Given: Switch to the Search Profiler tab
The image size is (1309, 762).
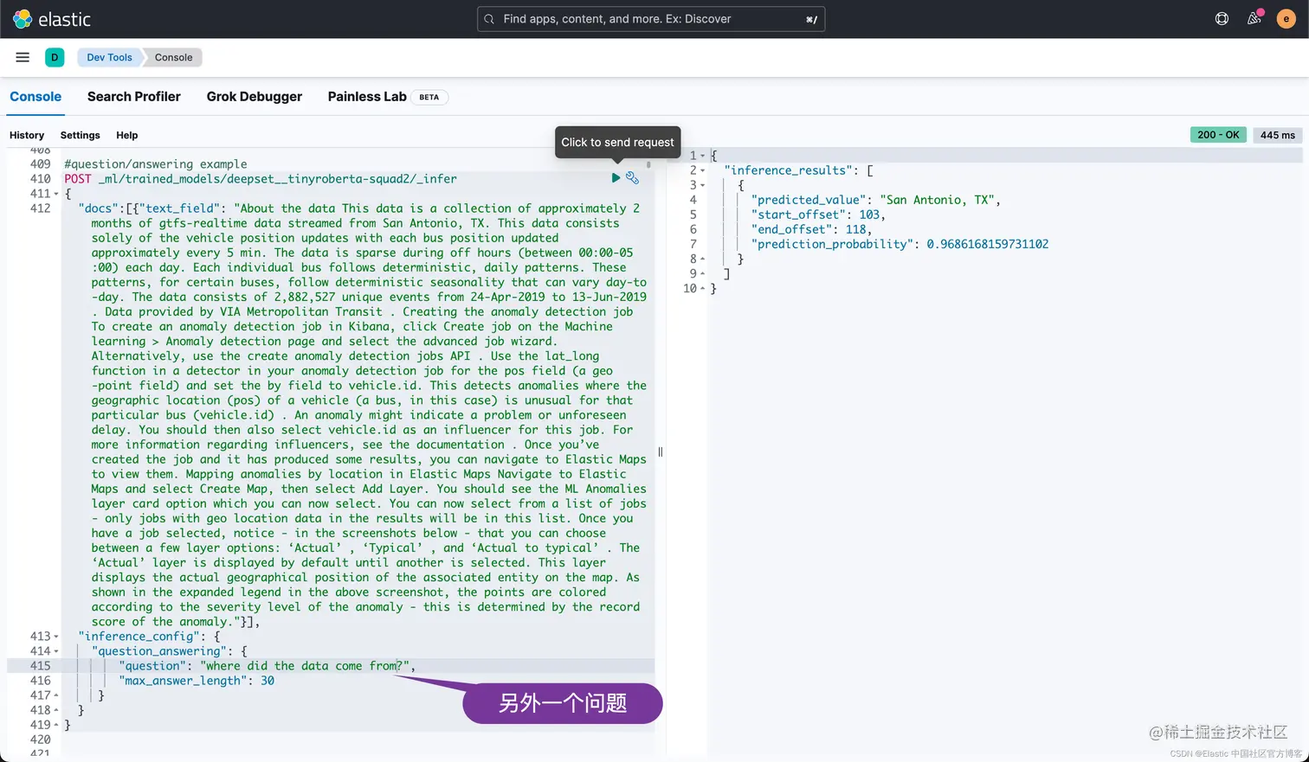Looking at the screenshot, I should click(134, 97).
